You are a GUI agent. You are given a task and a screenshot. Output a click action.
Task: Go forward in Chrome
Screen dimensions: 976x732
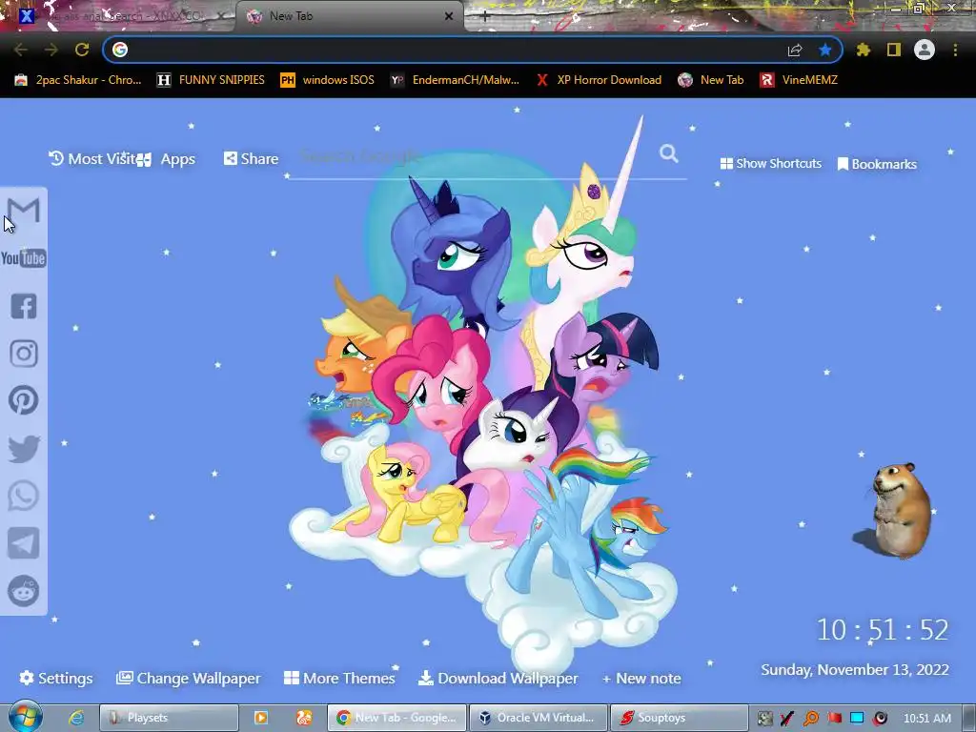pos(51,50)
